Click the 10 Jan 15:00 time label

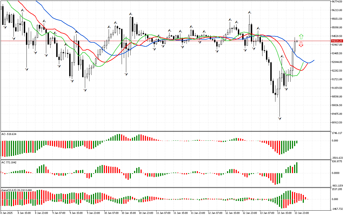128,213
